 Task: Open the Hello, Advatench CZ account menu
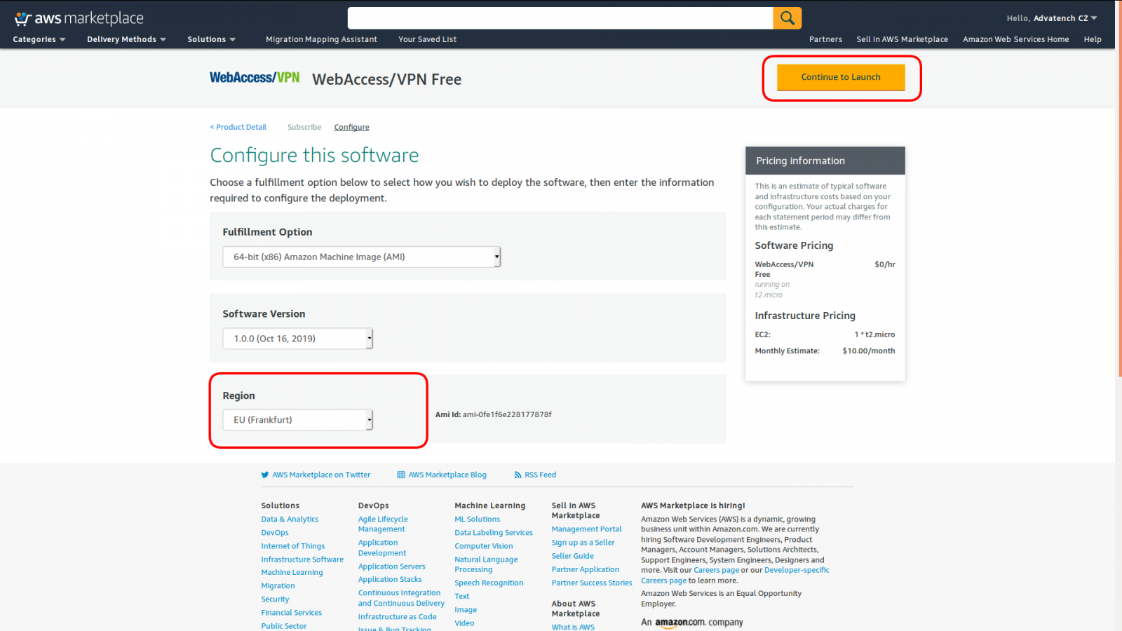coord(1051,18)
